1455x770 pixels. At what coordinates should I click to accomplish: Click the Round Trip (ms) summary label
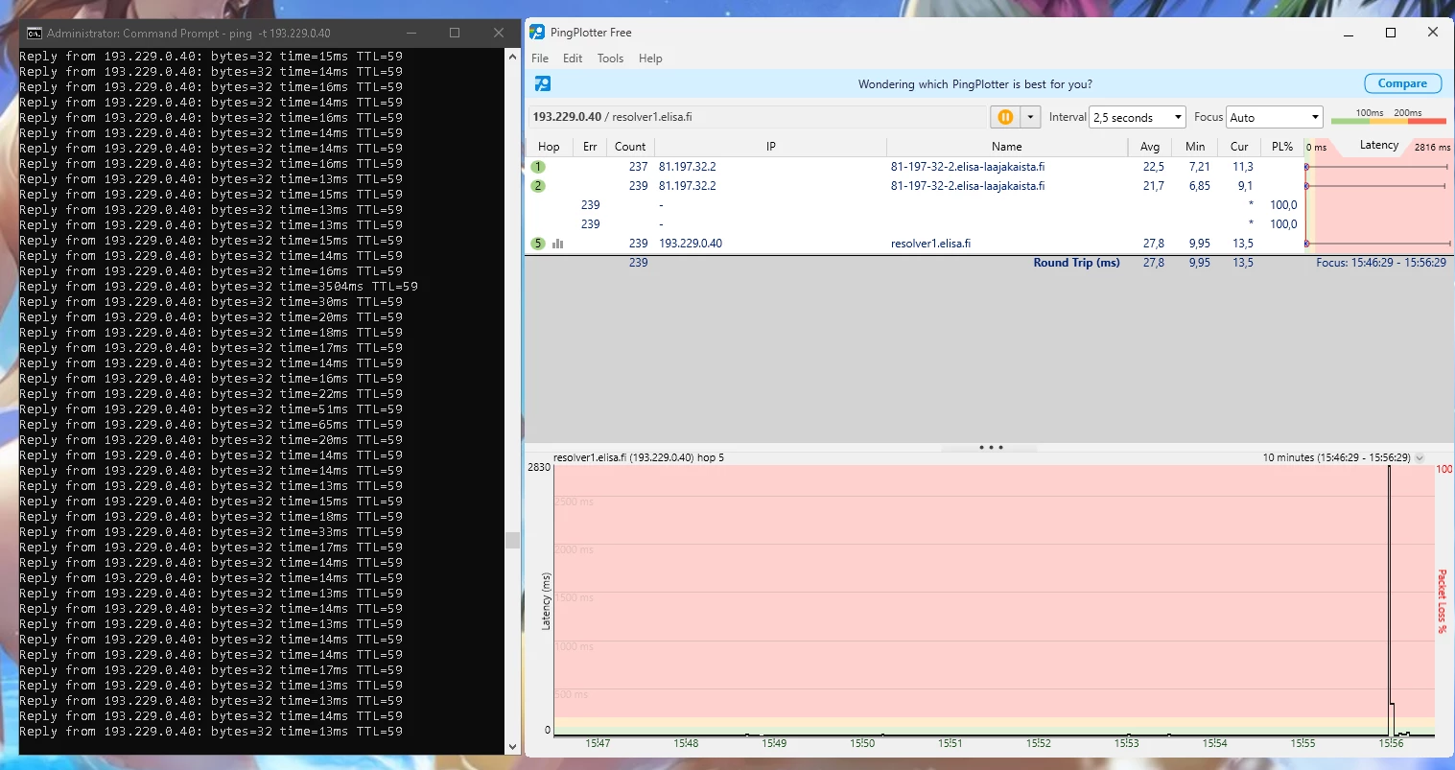[1076, 263]
